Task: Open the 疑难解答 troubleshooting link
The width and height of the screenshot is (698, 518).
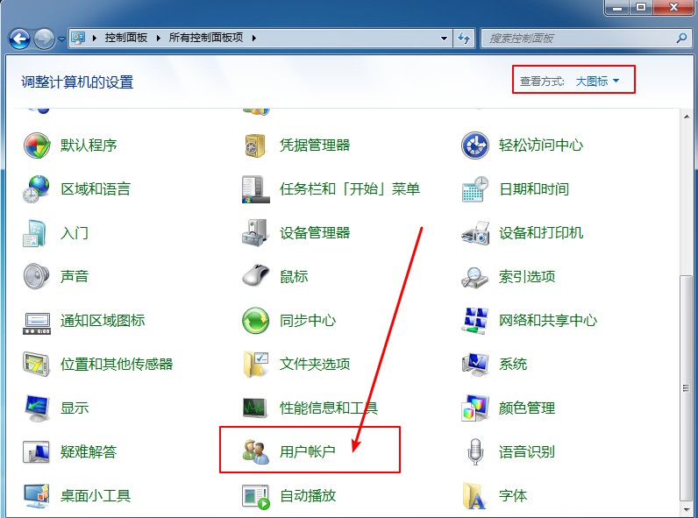Action: click(x=89, y=452)
